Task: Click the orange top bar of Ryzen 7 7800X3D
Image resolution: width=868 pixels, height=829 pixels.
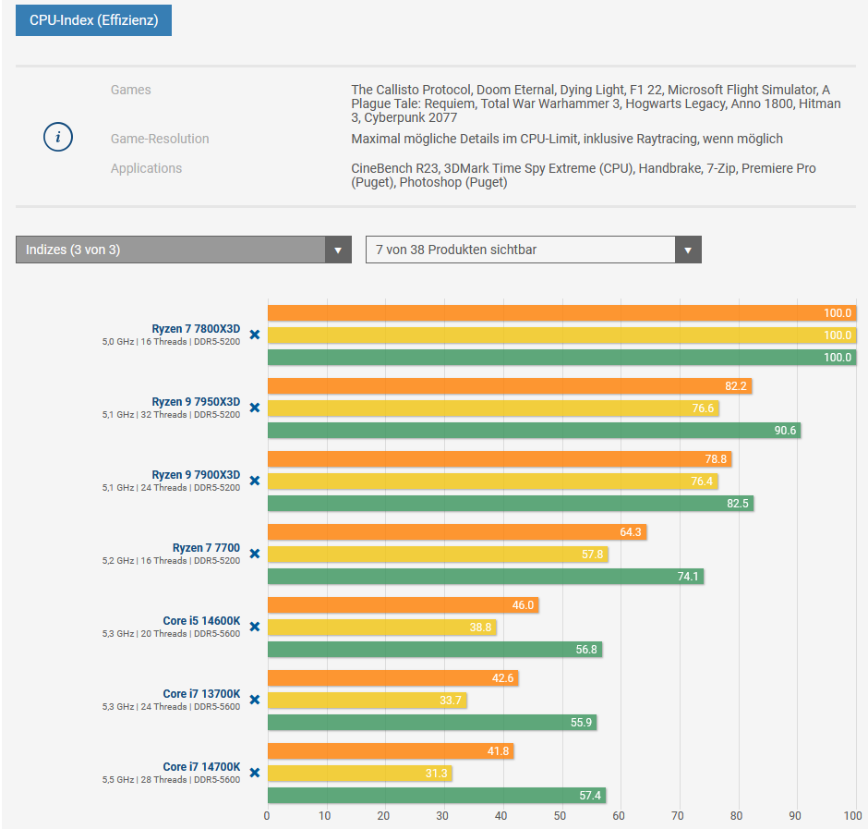Action: pyautogui.click(x=561, y=313)
